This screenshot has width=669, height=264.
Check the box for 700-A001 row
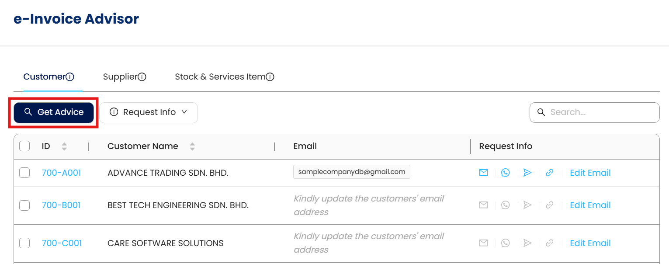point(24,173)
